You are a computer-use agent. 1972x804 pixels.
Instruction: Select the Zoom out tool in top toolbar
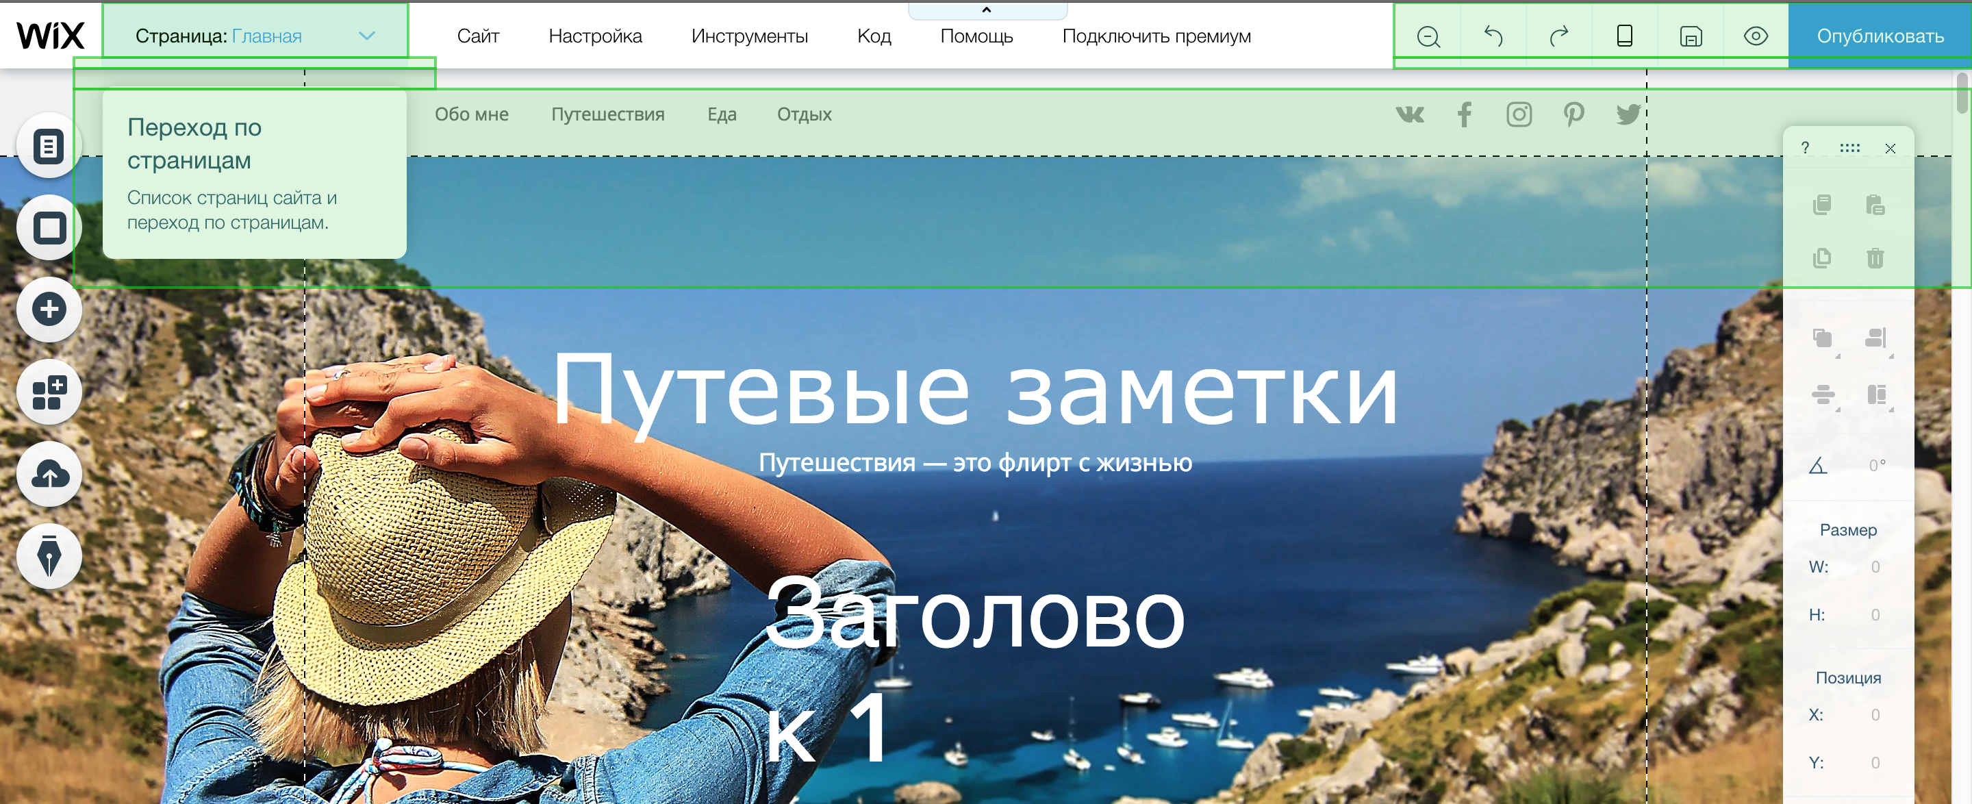[1428, 35]
